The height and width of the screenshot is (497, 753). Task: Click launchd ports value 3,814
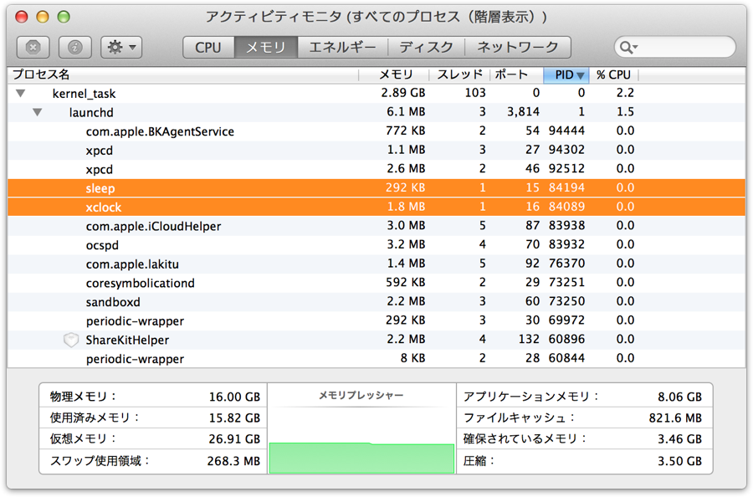[524, 112]
